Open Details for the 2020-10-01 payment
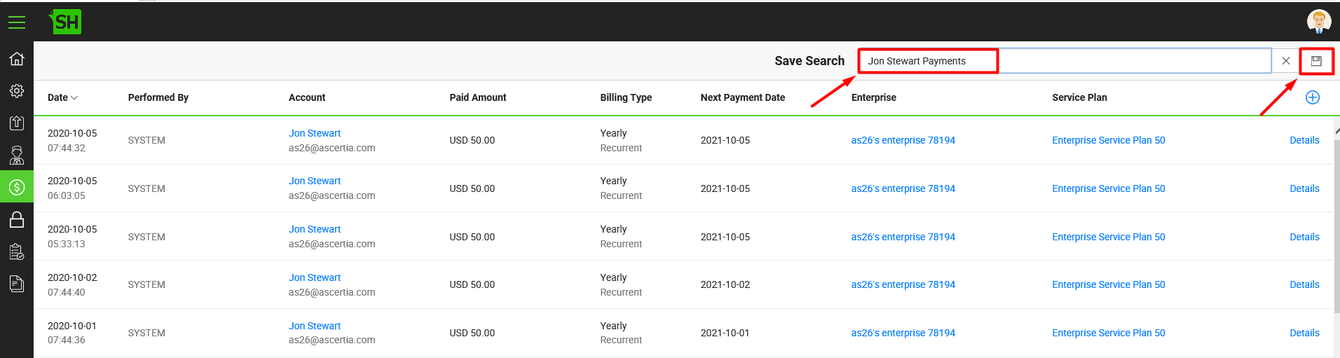Screen dimensions: 1340x358 point(1304,333)
